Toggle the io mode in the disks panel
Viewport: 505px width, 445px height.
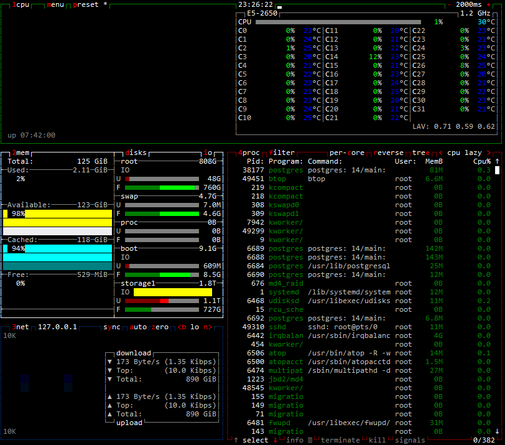click(208, 152)
